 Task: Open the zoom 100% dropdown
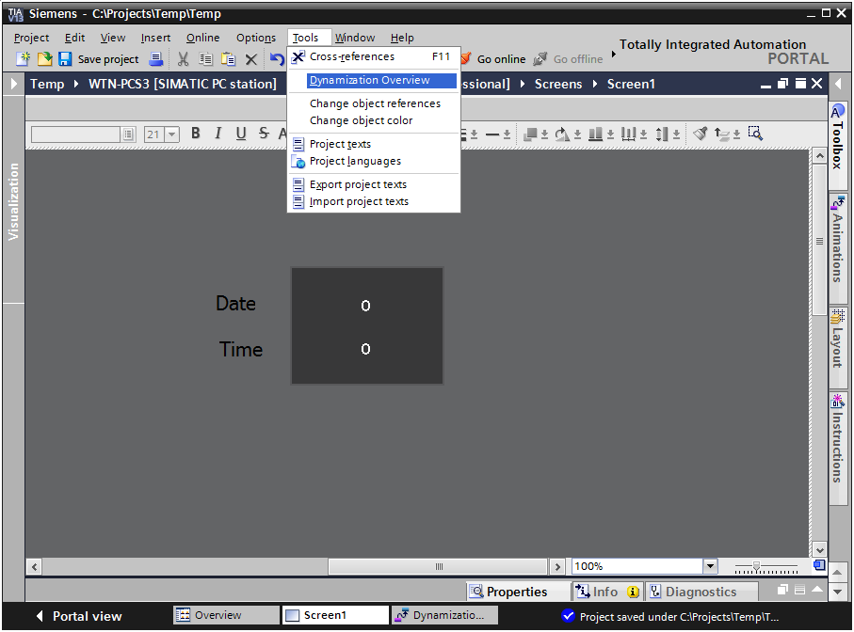pyautogui.click(x=710, y=566)
